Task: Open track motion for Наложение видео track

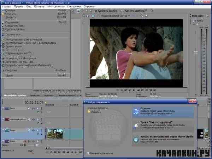Action: point(29,120)
